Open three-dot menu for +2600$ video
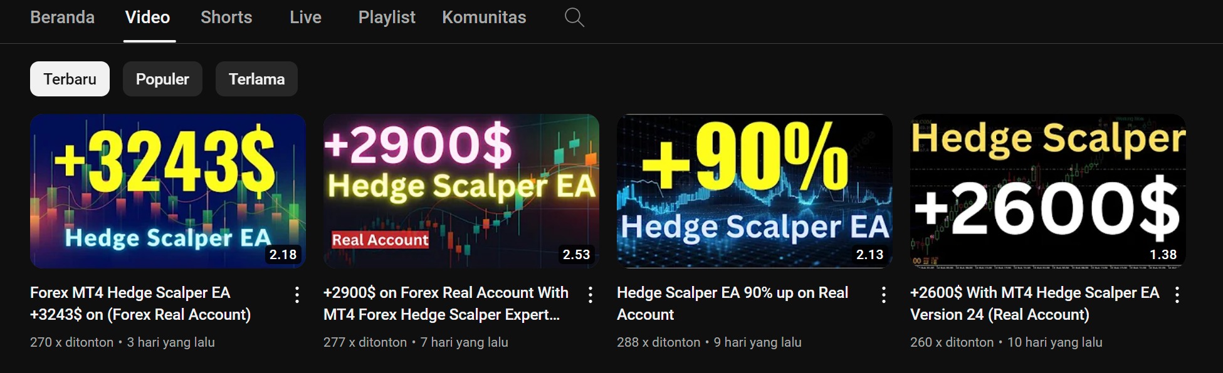Screen dimensions: 1223x373 [1177, 295]
